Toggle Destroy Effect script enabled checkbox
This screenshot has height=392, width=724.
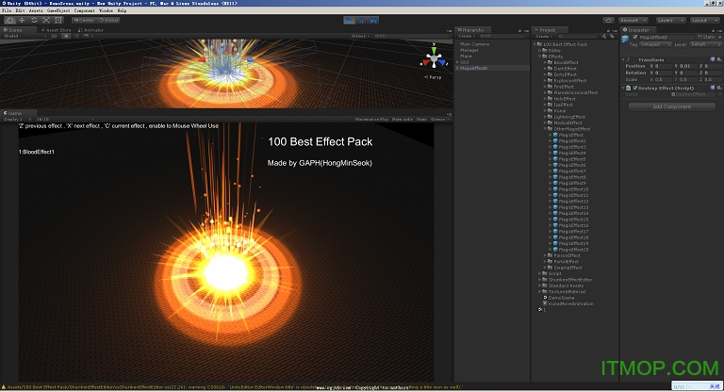pos(635,88)
